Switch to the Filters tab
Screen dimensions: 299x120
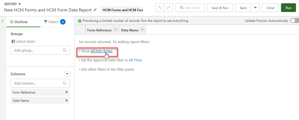coord(54,22)
